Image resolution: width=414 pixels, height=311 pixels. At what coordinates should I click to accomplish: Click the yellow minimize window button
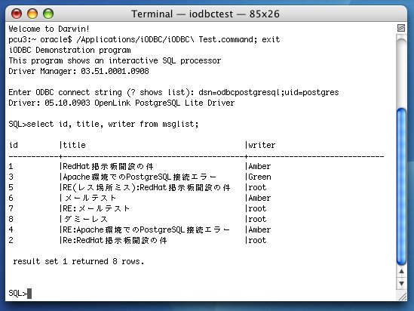click(x=32, y=14)
